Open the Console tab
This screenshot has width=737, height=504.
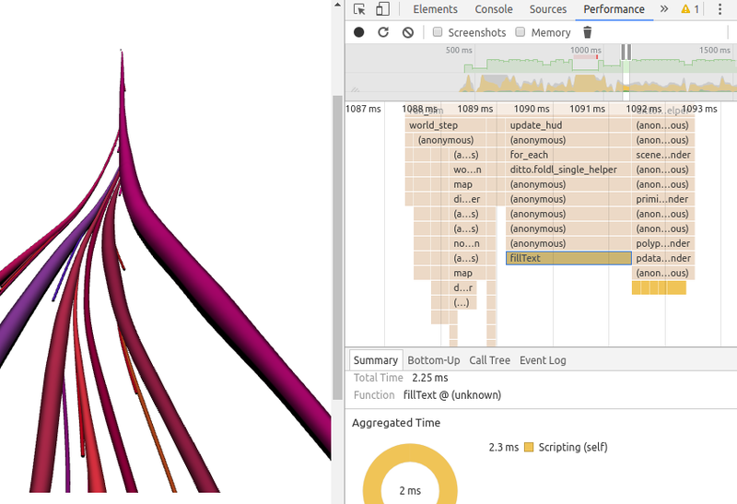coord(494,9)
